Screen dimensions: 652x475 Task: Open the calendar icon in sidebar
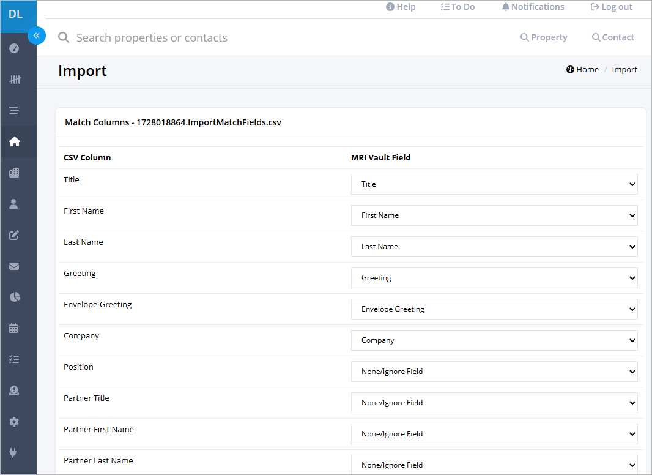(13, 328)
